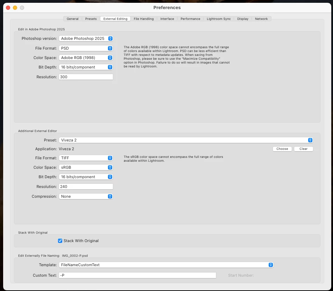
Task: Click the Additional External Editor heading
Action: 38,131
